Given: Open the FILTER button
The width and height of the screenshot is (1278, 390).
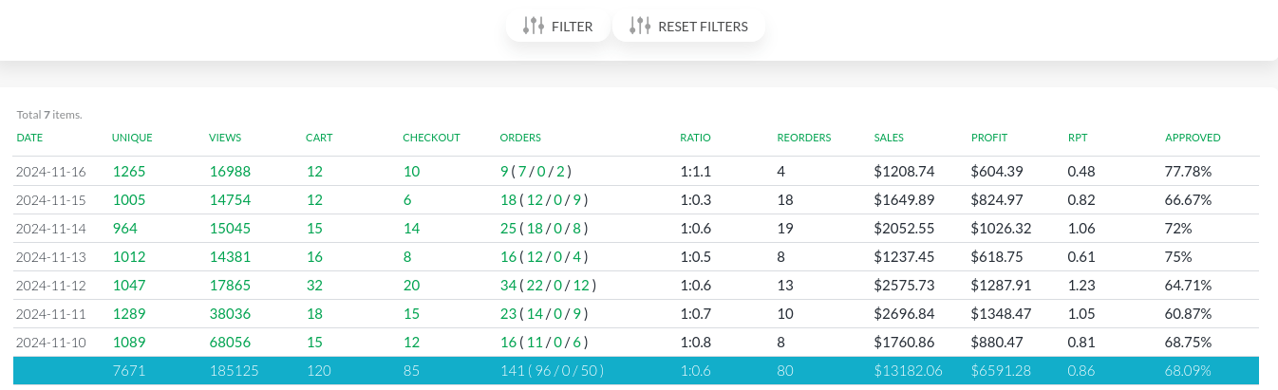Looking at the screenshot, I should pyautogui.click(x=558, y=27).
